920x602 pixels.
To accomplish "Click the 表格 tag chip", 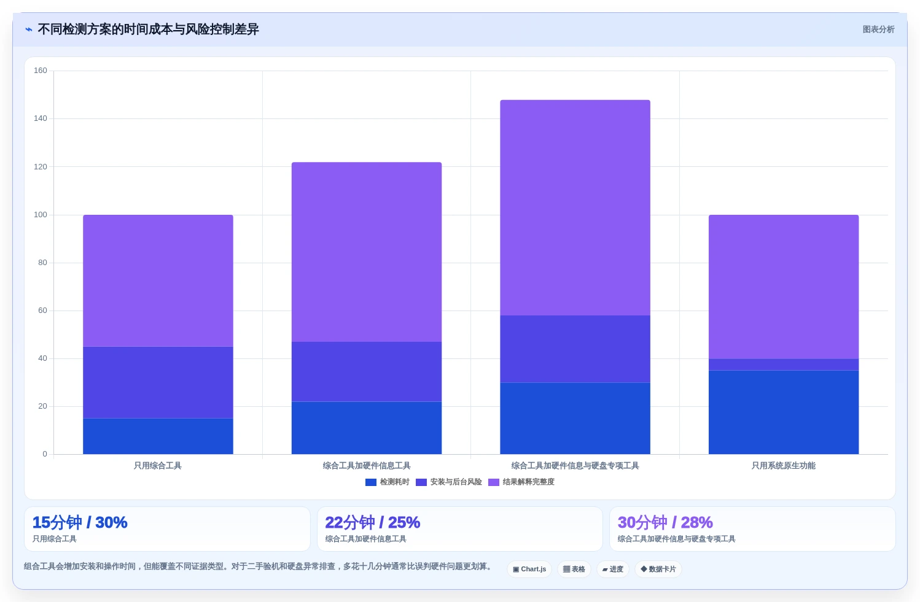I will tap(574, 569).
